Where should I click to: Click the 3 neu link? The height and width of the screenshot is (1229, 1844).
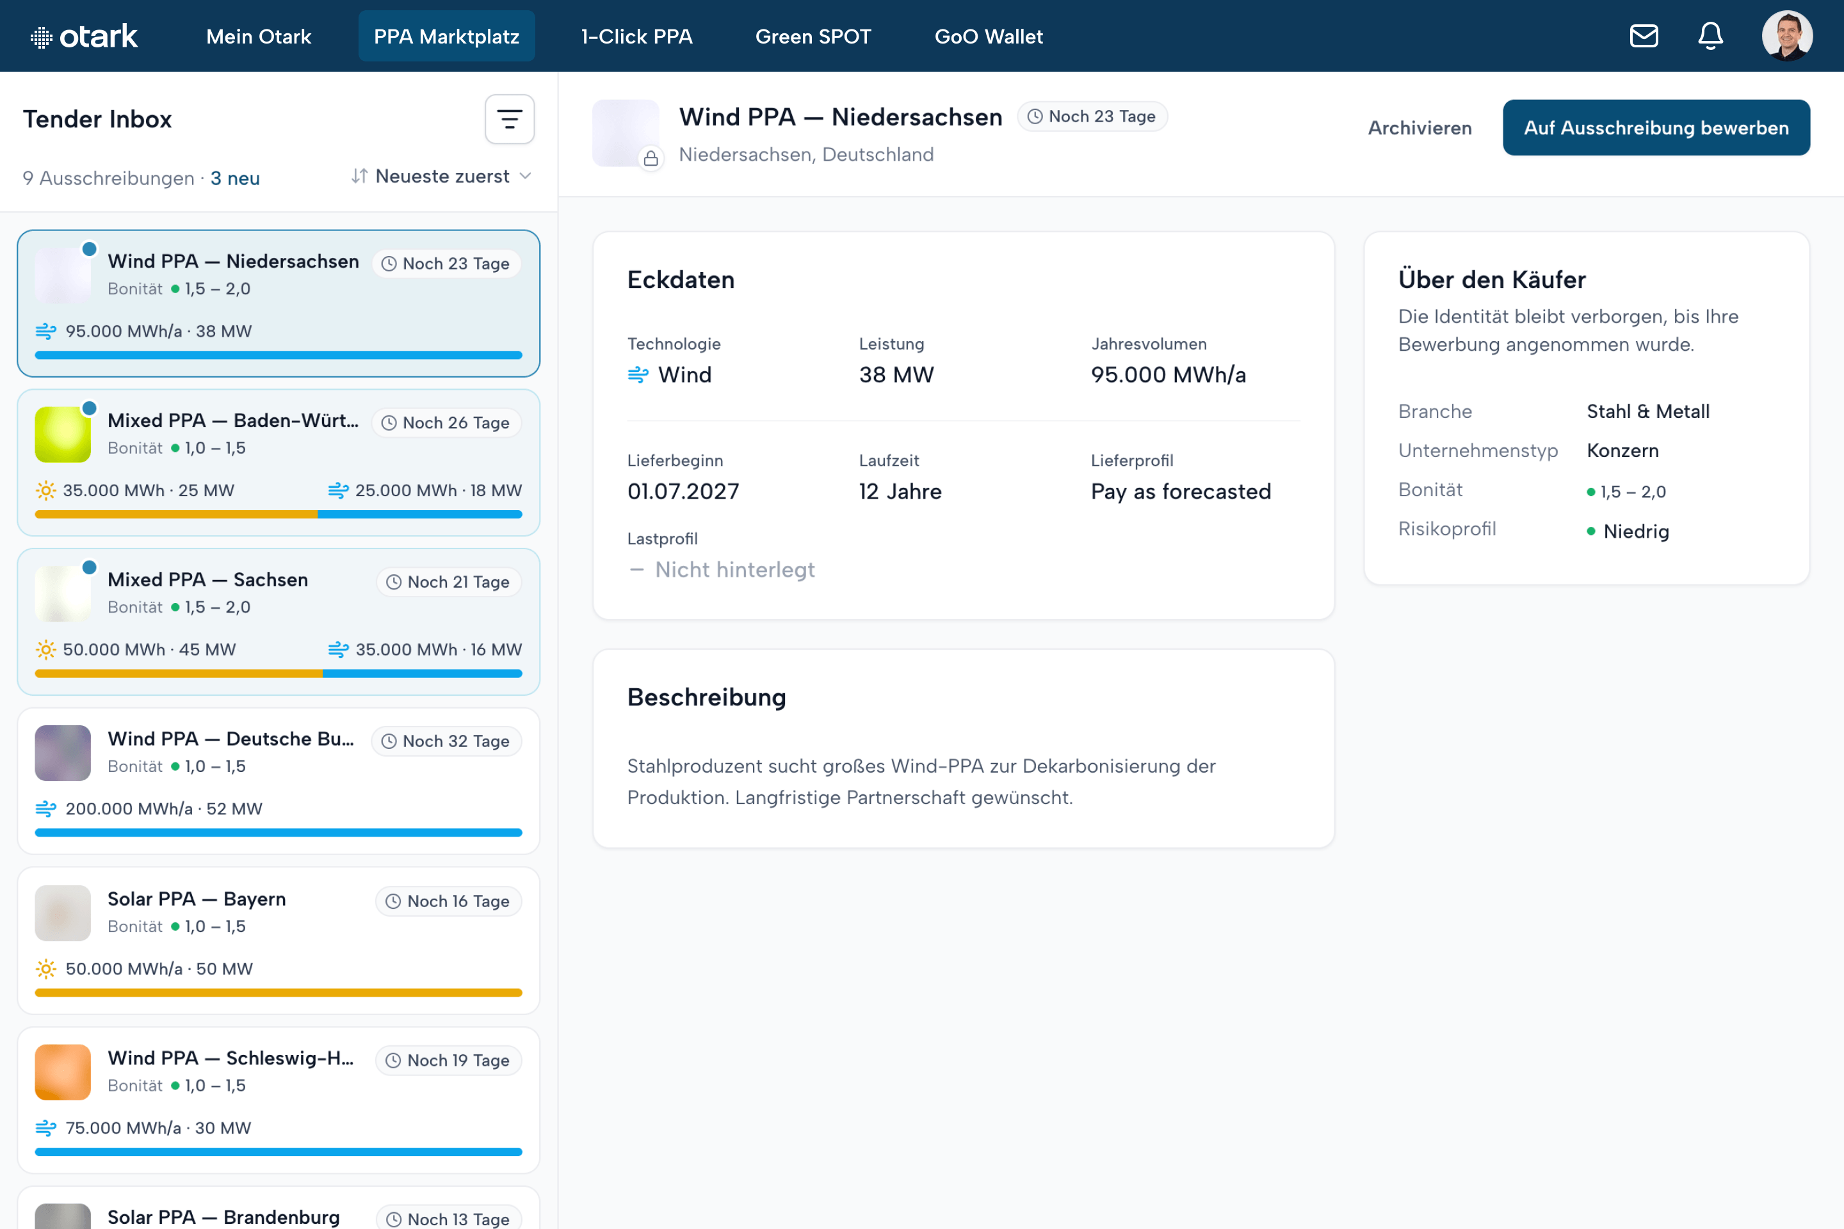[x=235, y=178]
